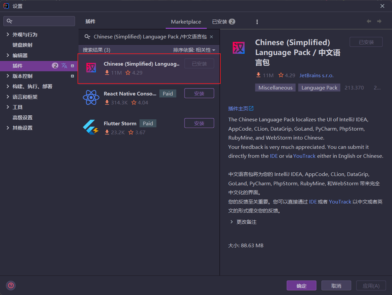This screenshot has height=295, width=392.
Task: Close the 设置 dialog window
Action: click(382, 6)
